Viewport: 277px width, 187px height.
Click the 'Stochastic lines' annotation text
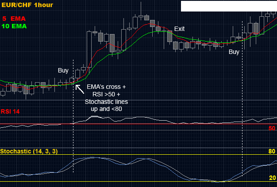click(x=106, y=102)
